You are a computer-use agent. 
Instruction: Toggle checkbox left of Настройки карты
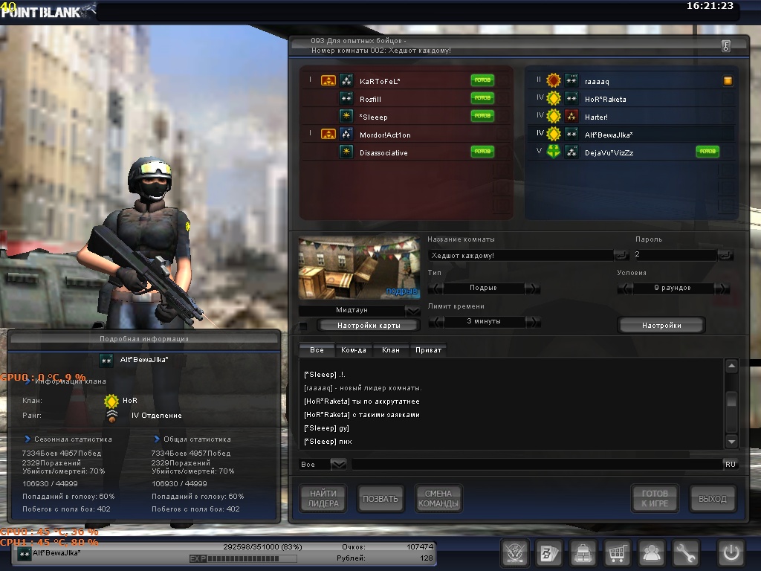pos(303,326)
